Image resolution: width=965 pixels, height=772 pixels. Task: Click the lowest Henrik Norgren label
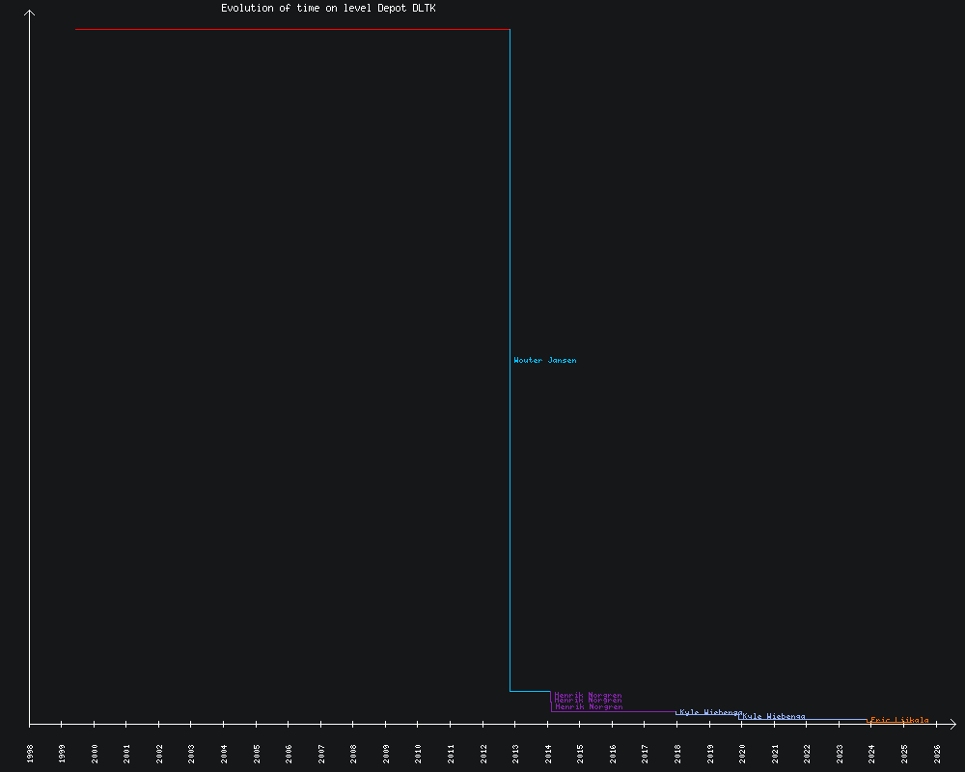pos(589,707)
